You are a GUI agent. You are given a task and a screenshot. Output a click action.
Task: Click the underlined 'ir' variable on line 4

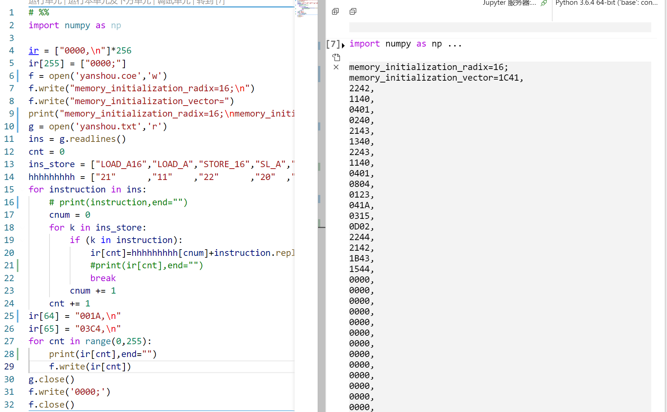click(33, 51)
